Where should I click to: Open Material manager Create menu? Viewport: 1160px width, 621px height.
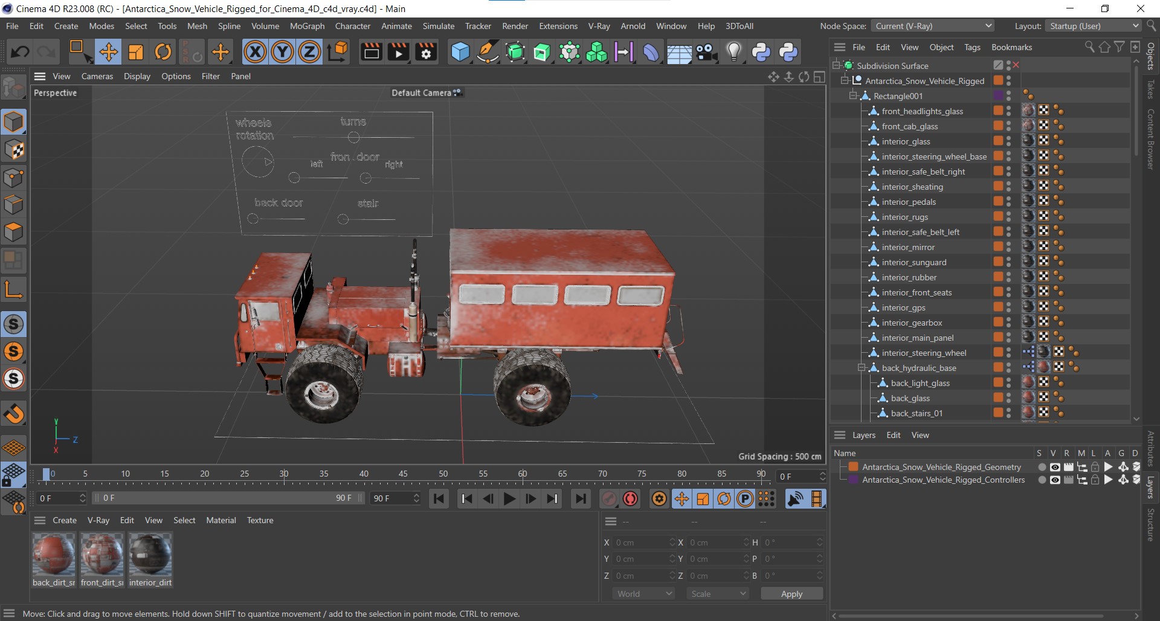65,520
